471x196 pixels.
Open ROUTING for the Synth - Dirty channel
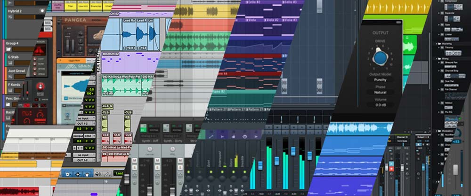(x=177, y=129)
